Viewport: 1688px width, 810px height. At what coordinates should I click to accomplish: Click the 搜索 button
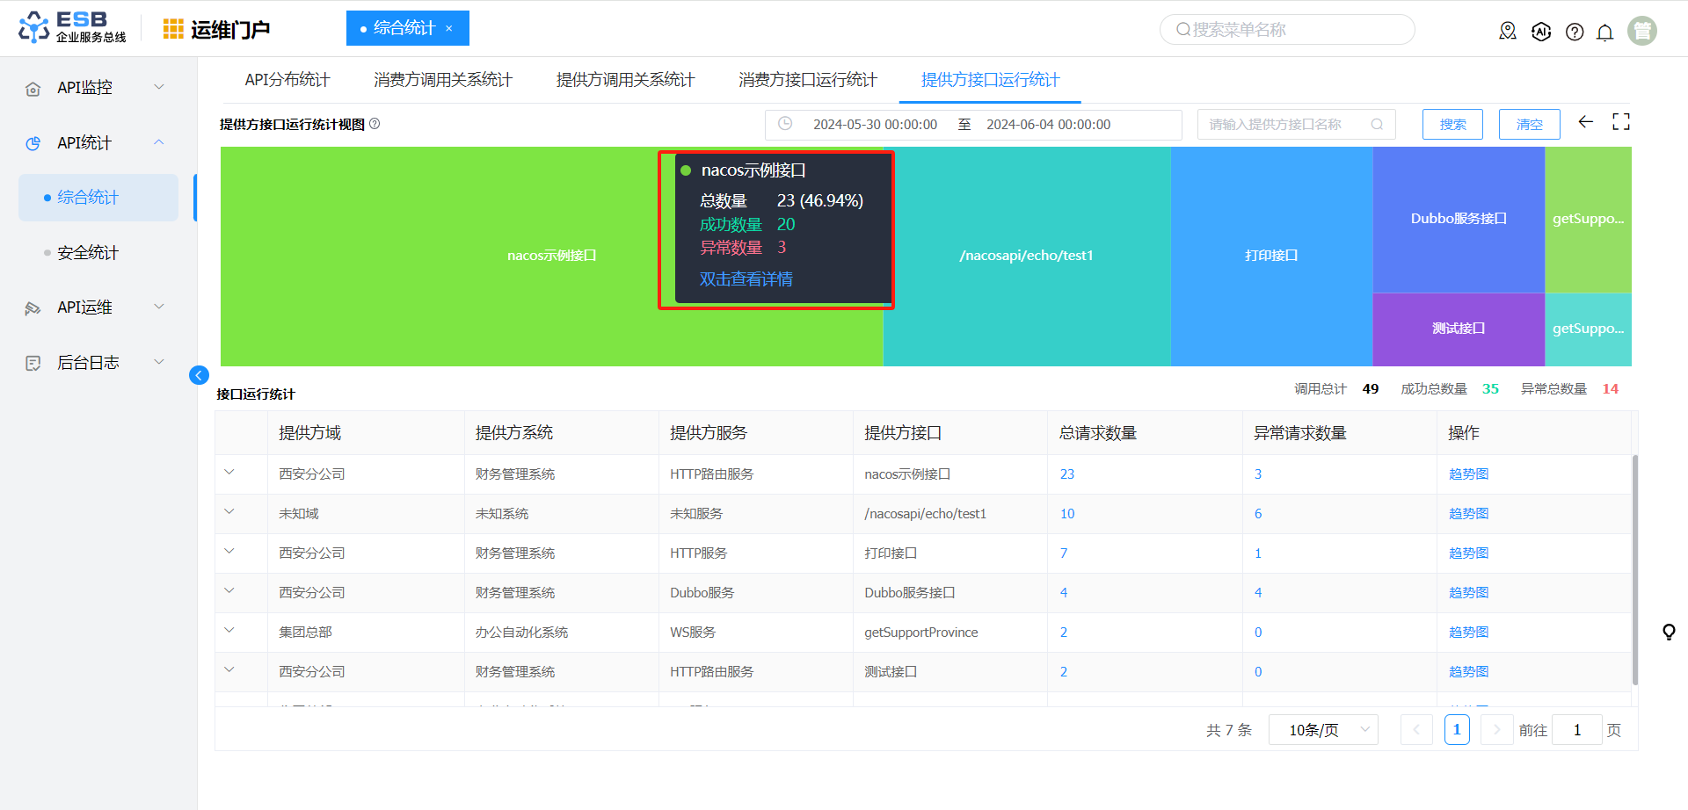1452,125
